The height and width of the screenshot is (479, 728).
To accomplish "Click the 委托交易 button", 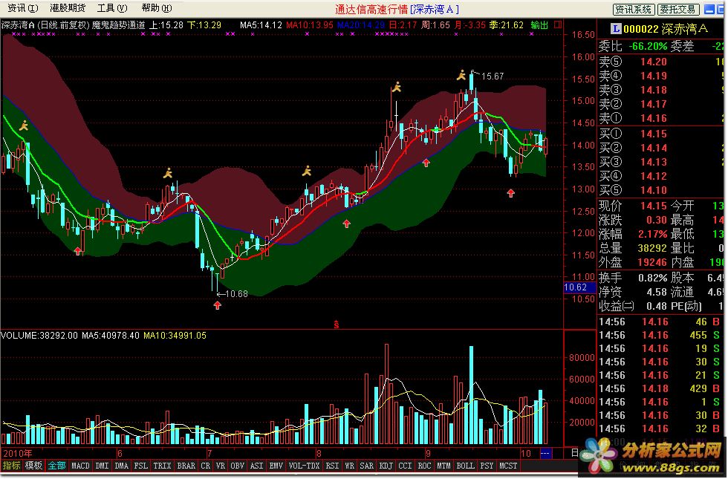I will 677,9.
